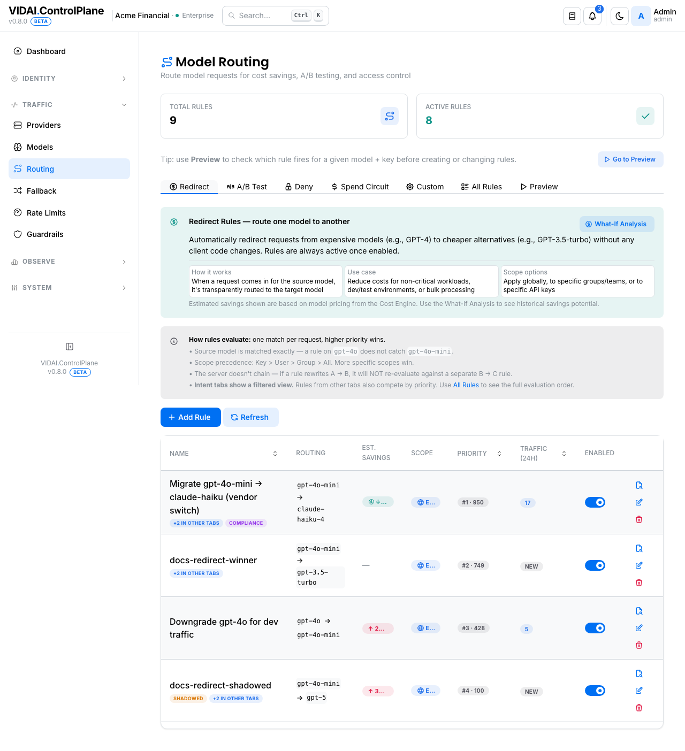Click the Add Rule button
The width and height of the screenshot is (685, 751).
[x=191, y=417]
